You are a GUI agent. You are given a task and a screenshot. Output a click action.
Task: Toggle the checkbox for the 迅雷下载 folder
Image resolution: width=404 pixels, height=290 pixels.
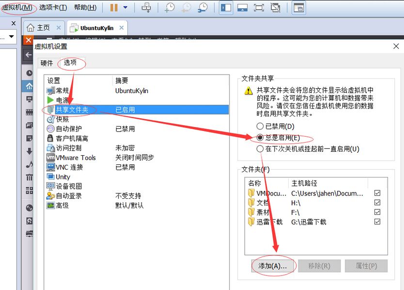[x=377, y=222]
